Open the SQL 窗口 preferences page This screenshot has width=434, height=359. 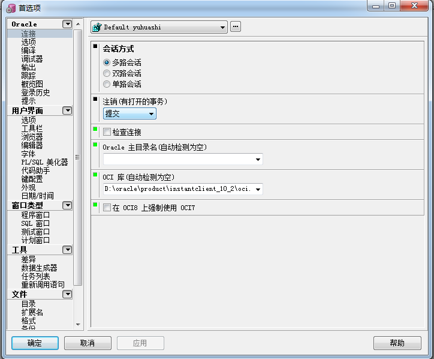pyautogui.click(x=36, y=223)
